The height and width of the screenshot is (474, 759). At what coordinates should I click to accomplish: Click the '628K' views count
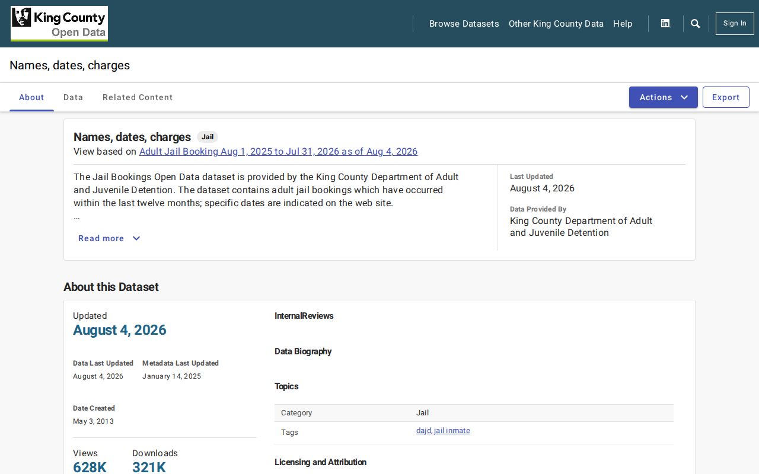(x=90, y=467)
